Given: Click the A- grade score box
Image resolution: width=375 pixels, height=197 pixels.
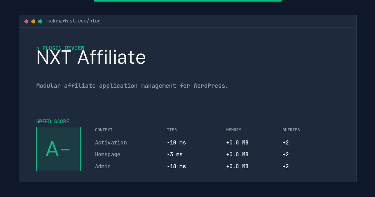Looking at the screenshot, I should tap(58, 149).
